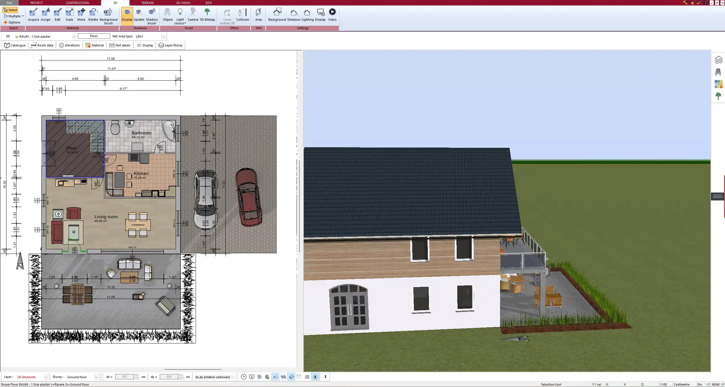Click the dy value field
The height and width of the screenshot is (387, 725).
point(169,377)
